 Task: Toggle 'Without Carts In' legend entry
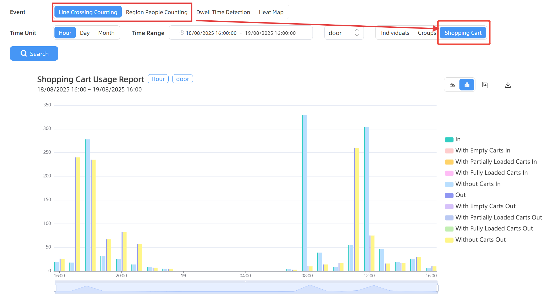(x=478, y=184)
